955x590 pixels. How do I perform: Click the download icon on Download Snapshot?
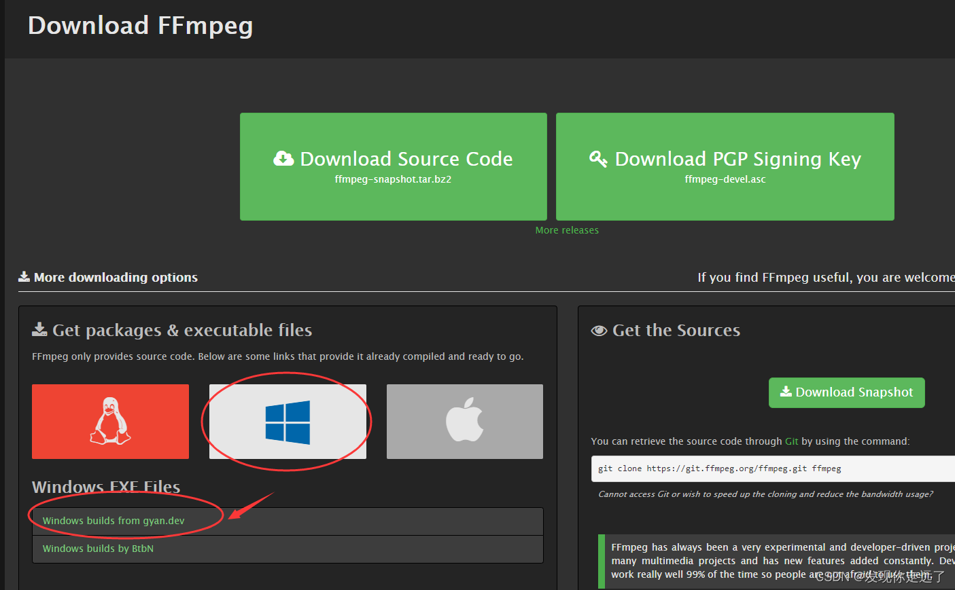786,392
